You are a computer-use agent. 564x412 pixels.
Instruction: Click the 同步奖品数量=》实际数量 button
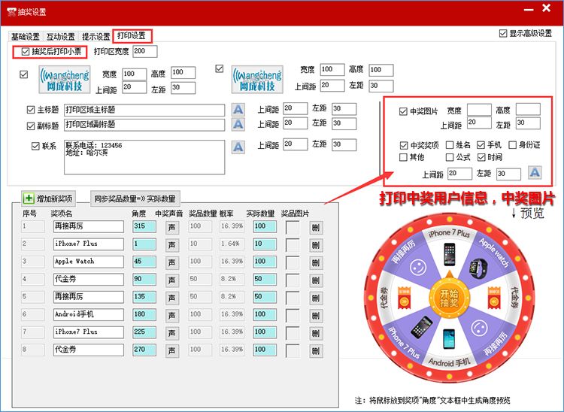pos(135,198)
